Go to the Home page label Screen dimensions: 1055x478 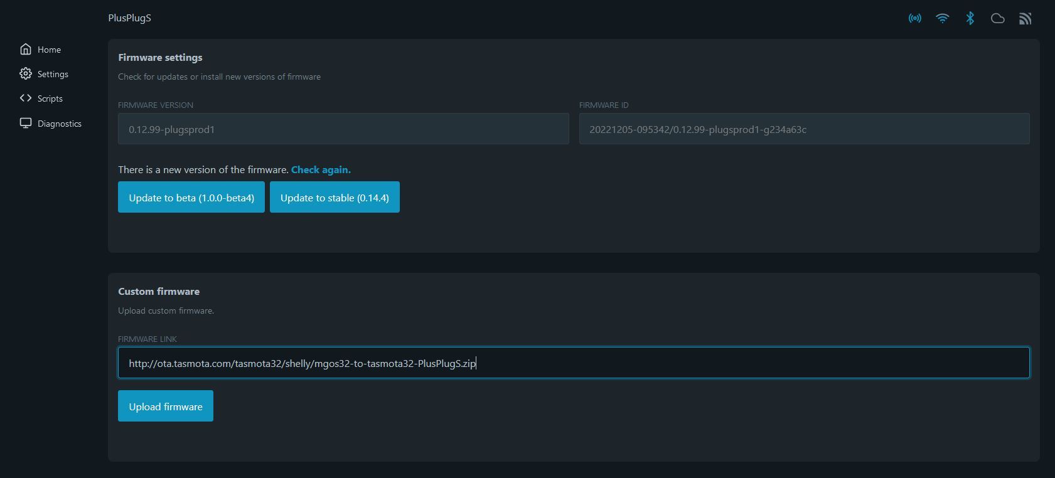49,50
